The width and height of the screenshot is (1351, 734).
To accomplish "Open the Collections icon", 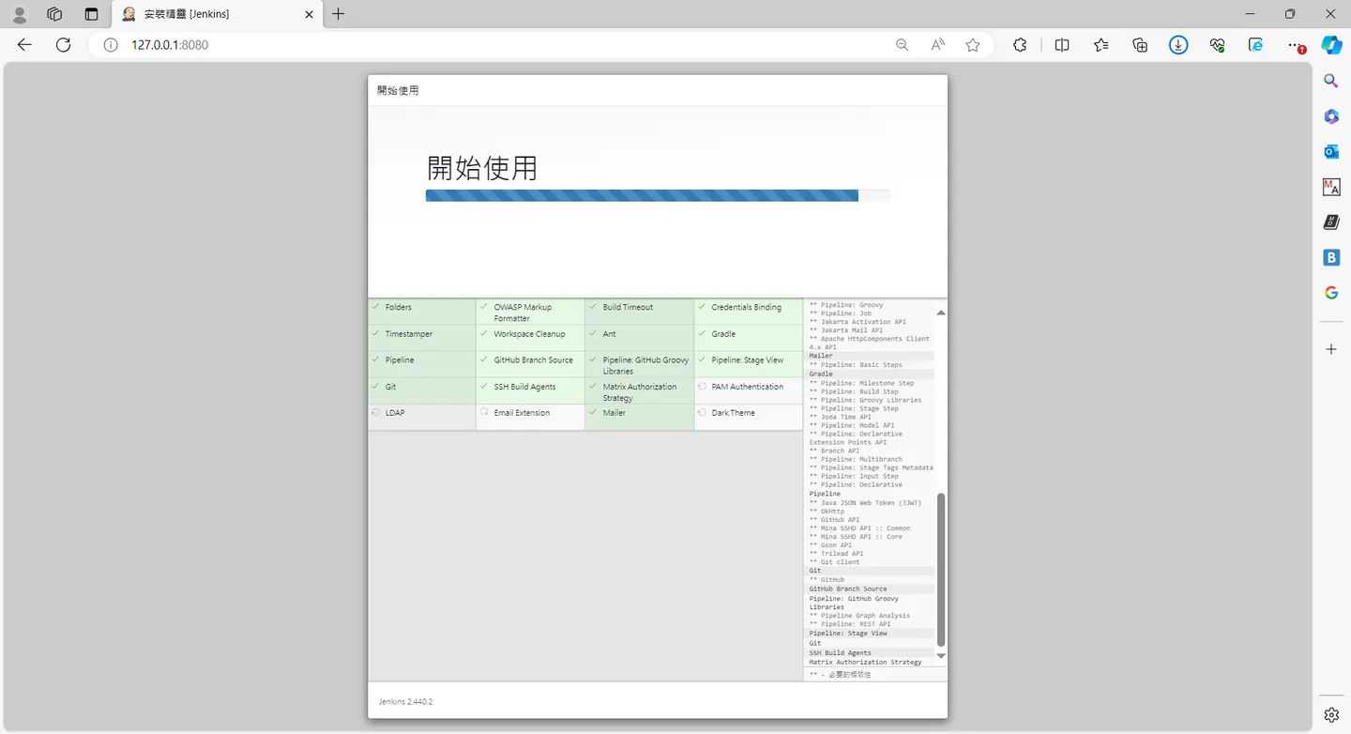I will coord(1140,44).
